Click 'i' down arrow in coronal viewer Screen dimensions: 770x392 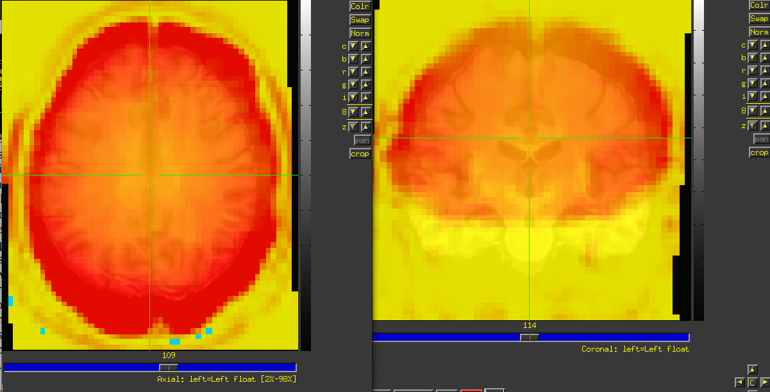(753, 96)
